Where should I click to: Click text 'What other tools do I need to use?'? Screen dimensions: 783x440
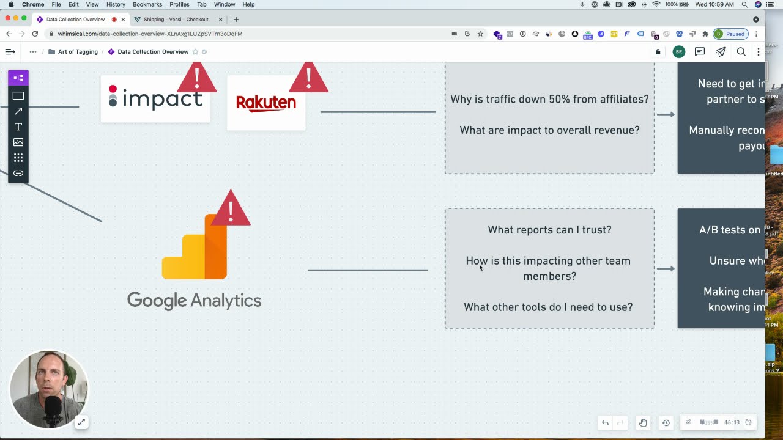548,307
